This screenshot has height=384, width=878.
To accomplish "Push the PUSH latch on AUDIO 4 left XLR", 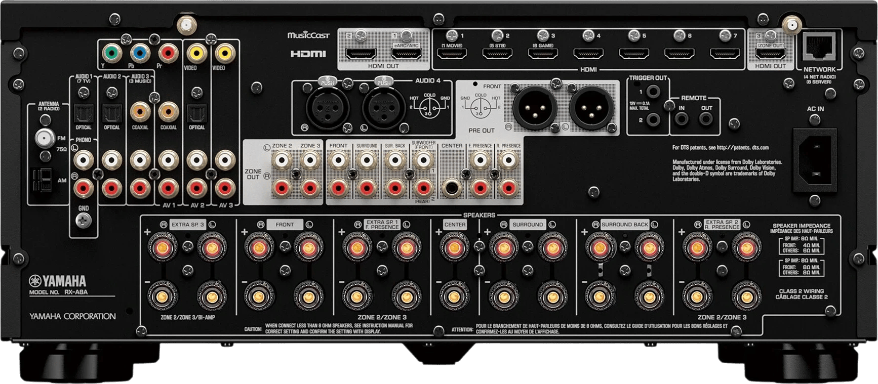I will (384, 81).
